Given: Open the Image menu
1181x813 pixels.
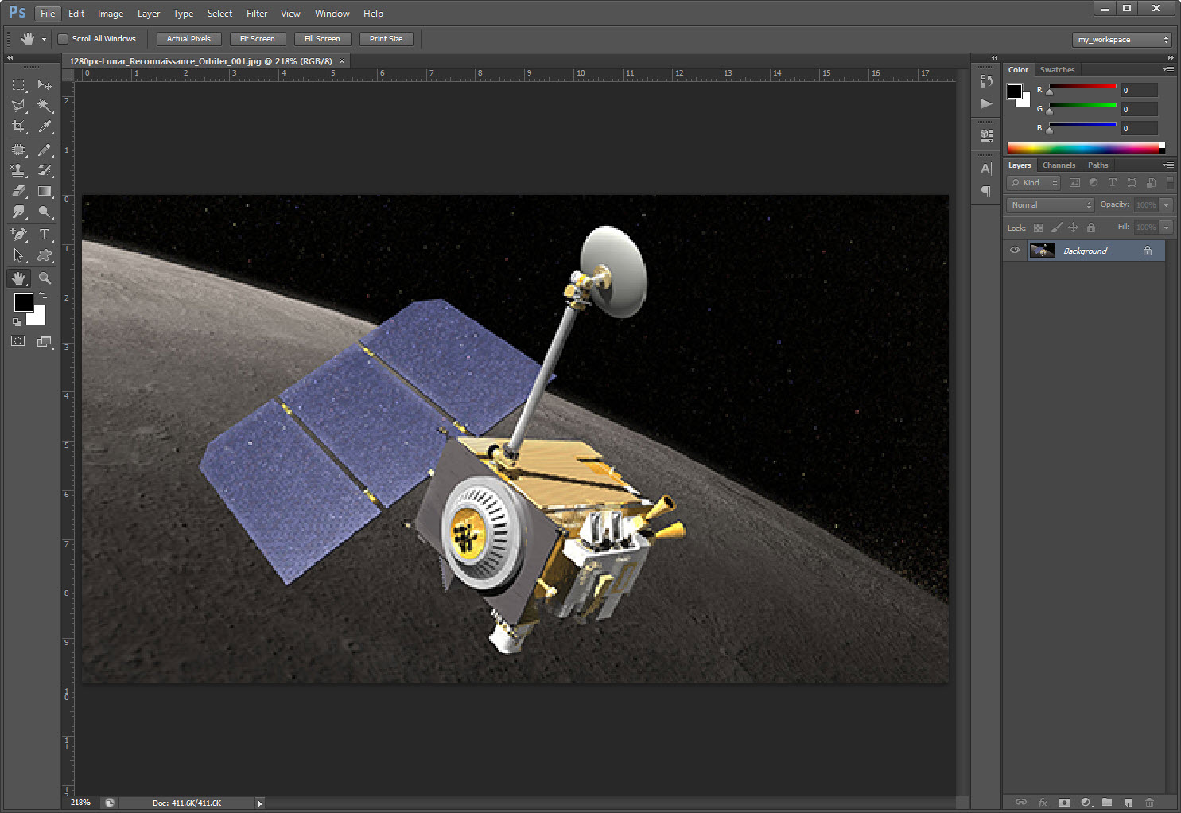Looking at the screenshot, I should click(x=111, y=14).
